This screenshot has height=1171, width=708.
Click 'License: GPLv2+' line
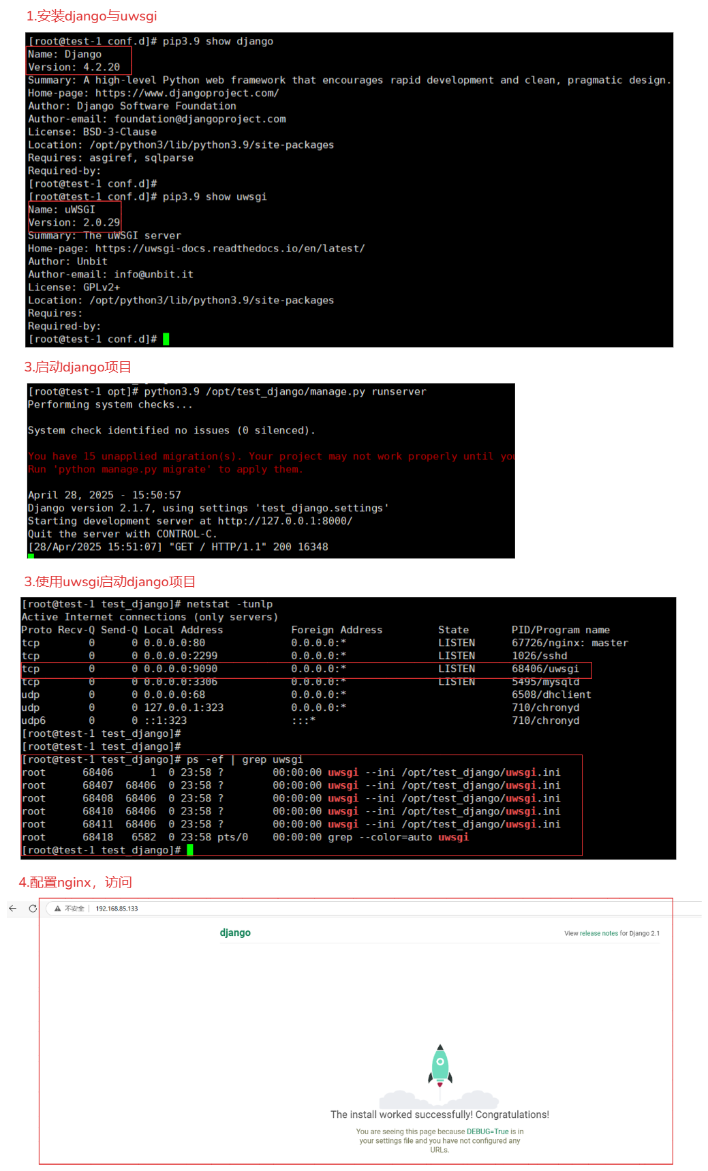74,287
